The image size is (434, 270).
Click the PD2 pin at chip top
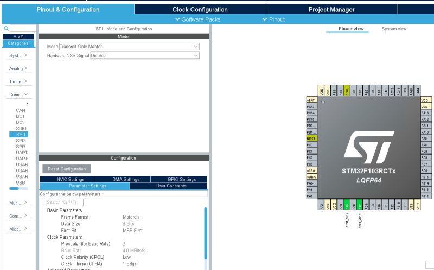386,90
